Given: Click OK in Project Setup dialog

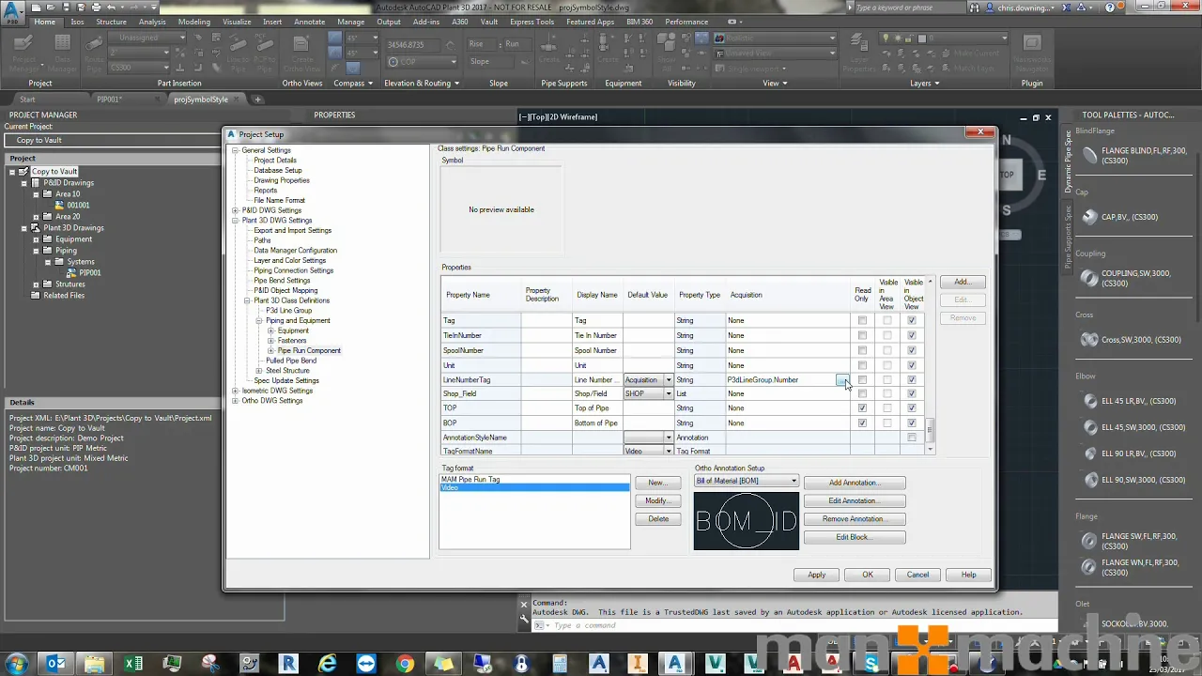Looking at the screenshot, I should click(x=868, y=575).
